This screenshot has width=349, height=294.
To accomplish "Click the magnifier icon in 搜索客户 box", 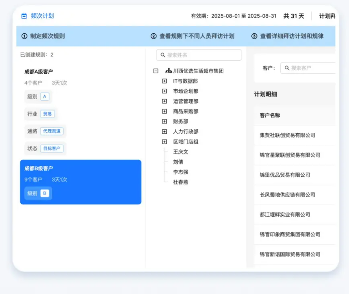I will point(287,68).
